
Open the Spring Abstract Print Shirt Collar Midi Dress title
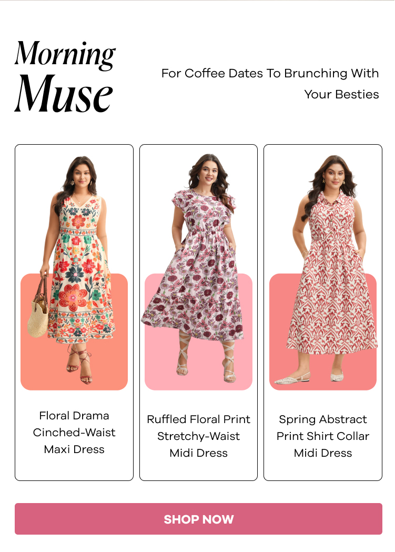point(323,436)
